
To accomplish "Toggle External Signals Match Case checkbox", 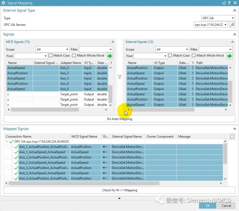I will (170, 56).
